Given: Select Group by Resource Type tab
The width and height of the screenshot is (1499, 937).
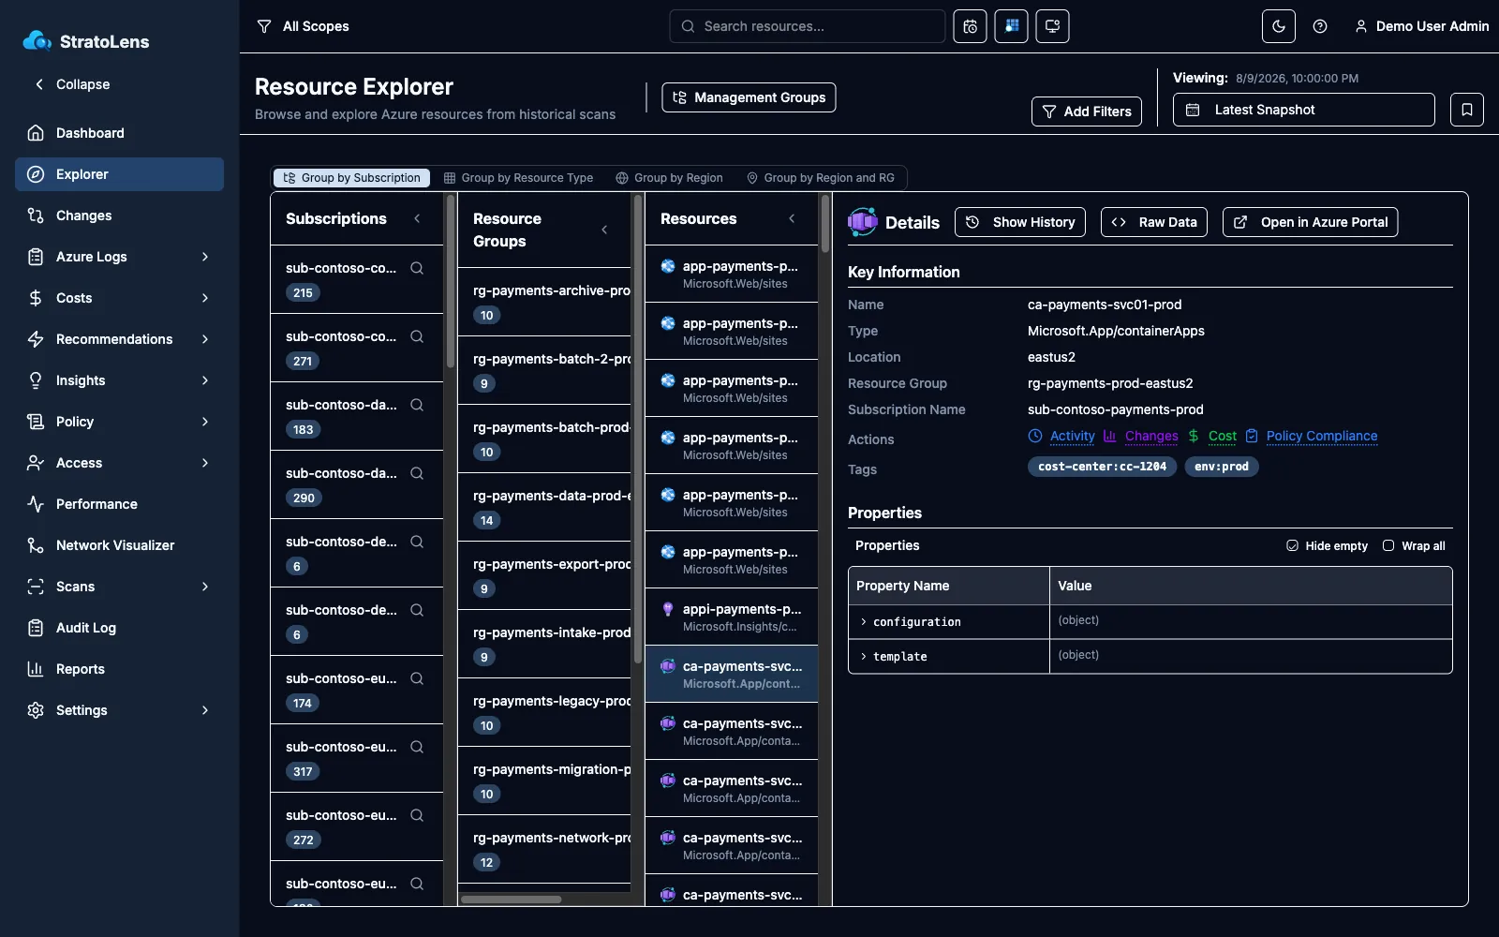Looking at the screenshot, I should click(x=518, y=178).
